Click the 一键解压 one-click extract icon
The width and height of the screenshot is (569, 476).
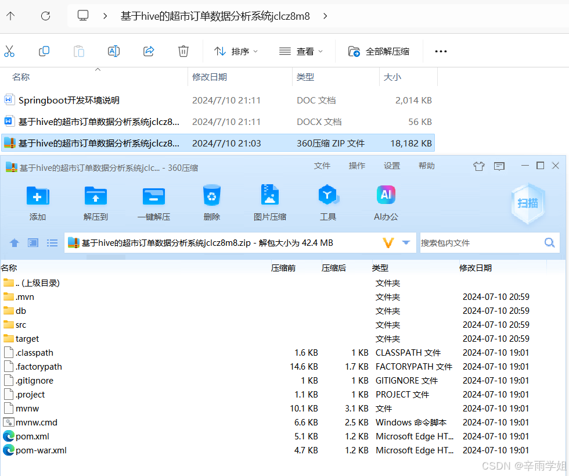(153, 203)
